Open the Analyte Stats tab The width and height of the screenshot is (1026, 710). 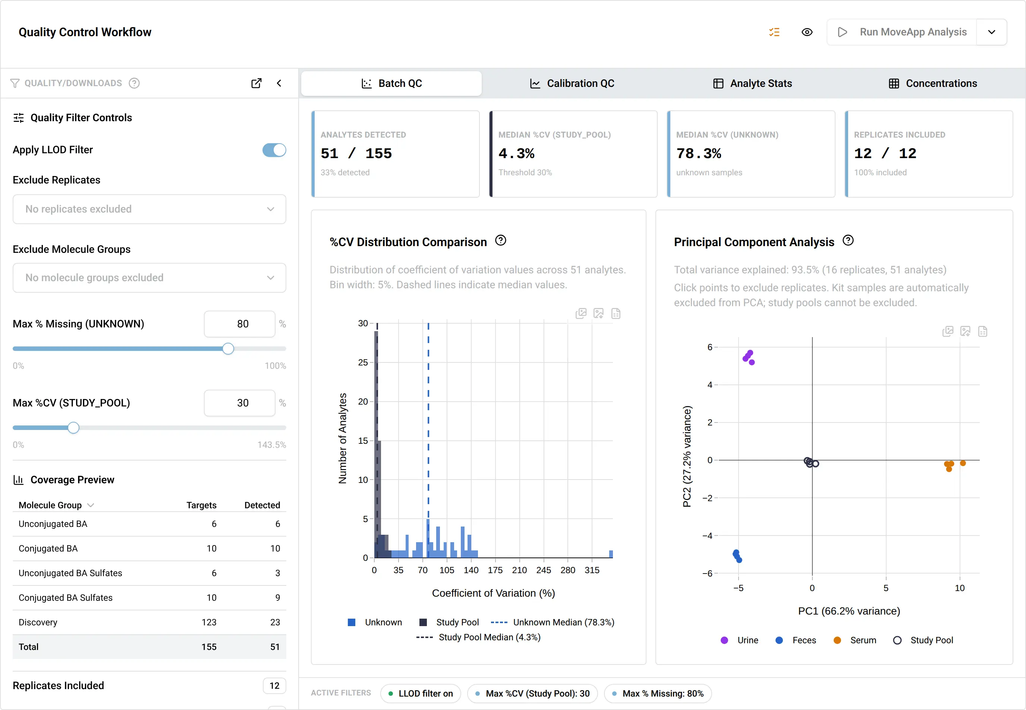(752, 83)
